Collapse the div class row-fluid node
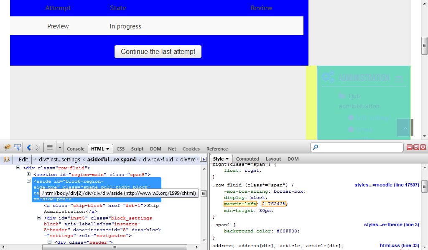This screenshot has width=428, height=250. point(18,168)
